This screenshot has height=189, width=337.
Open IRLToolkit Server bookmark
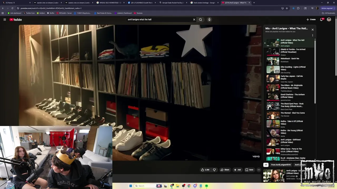(64, 13)
